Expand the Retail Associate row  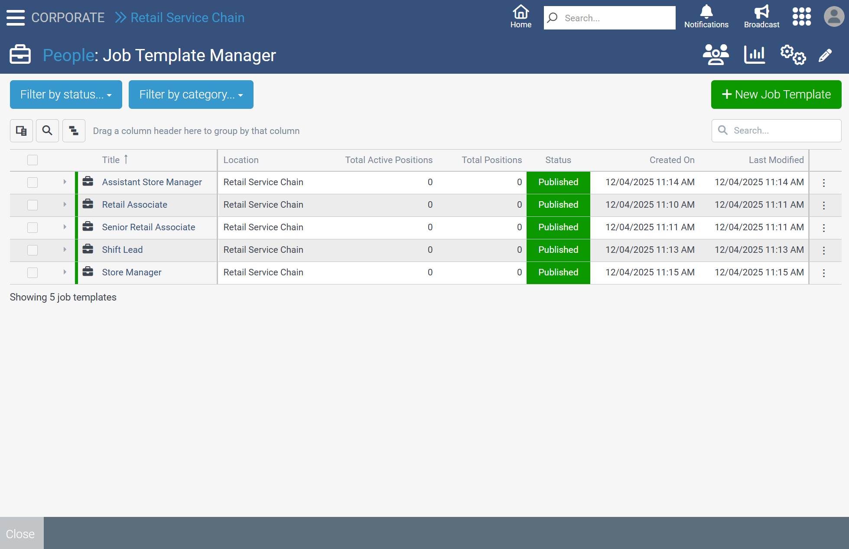[65, 205]
